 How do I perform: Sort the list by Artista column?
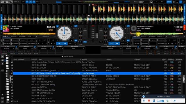[x=85, y=60]
